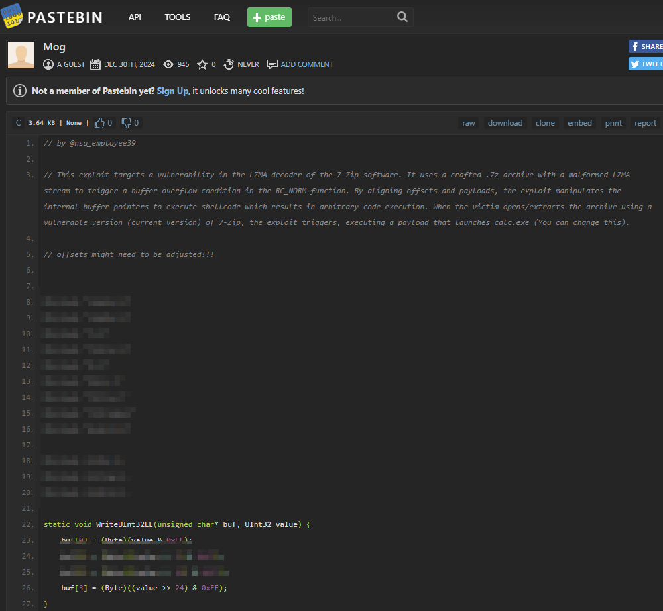Tweet this paste on Twitter
Screen dimensions: 663x611
[646, 64]
